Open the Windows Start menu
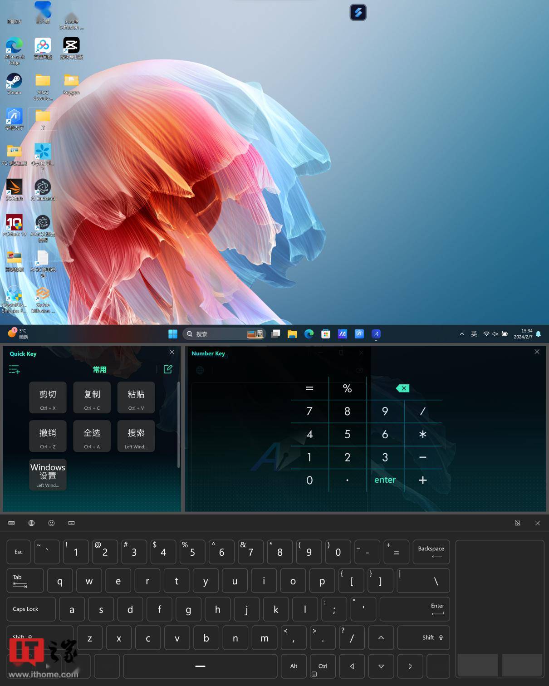This screenshot has height=686, width=549. (x=173, y=334)
